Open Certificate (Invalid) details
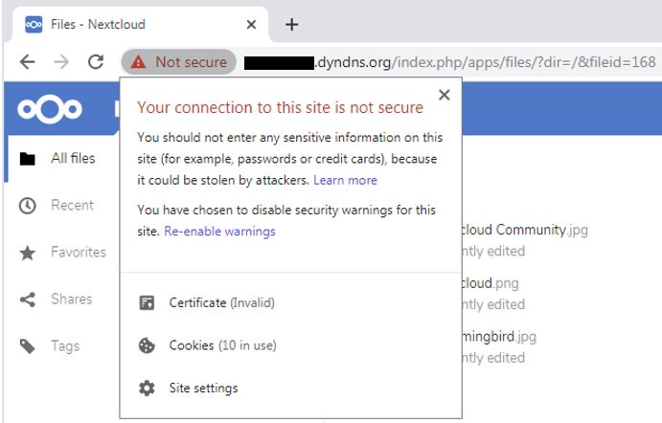The image size is (662, 423). [291, 302]
